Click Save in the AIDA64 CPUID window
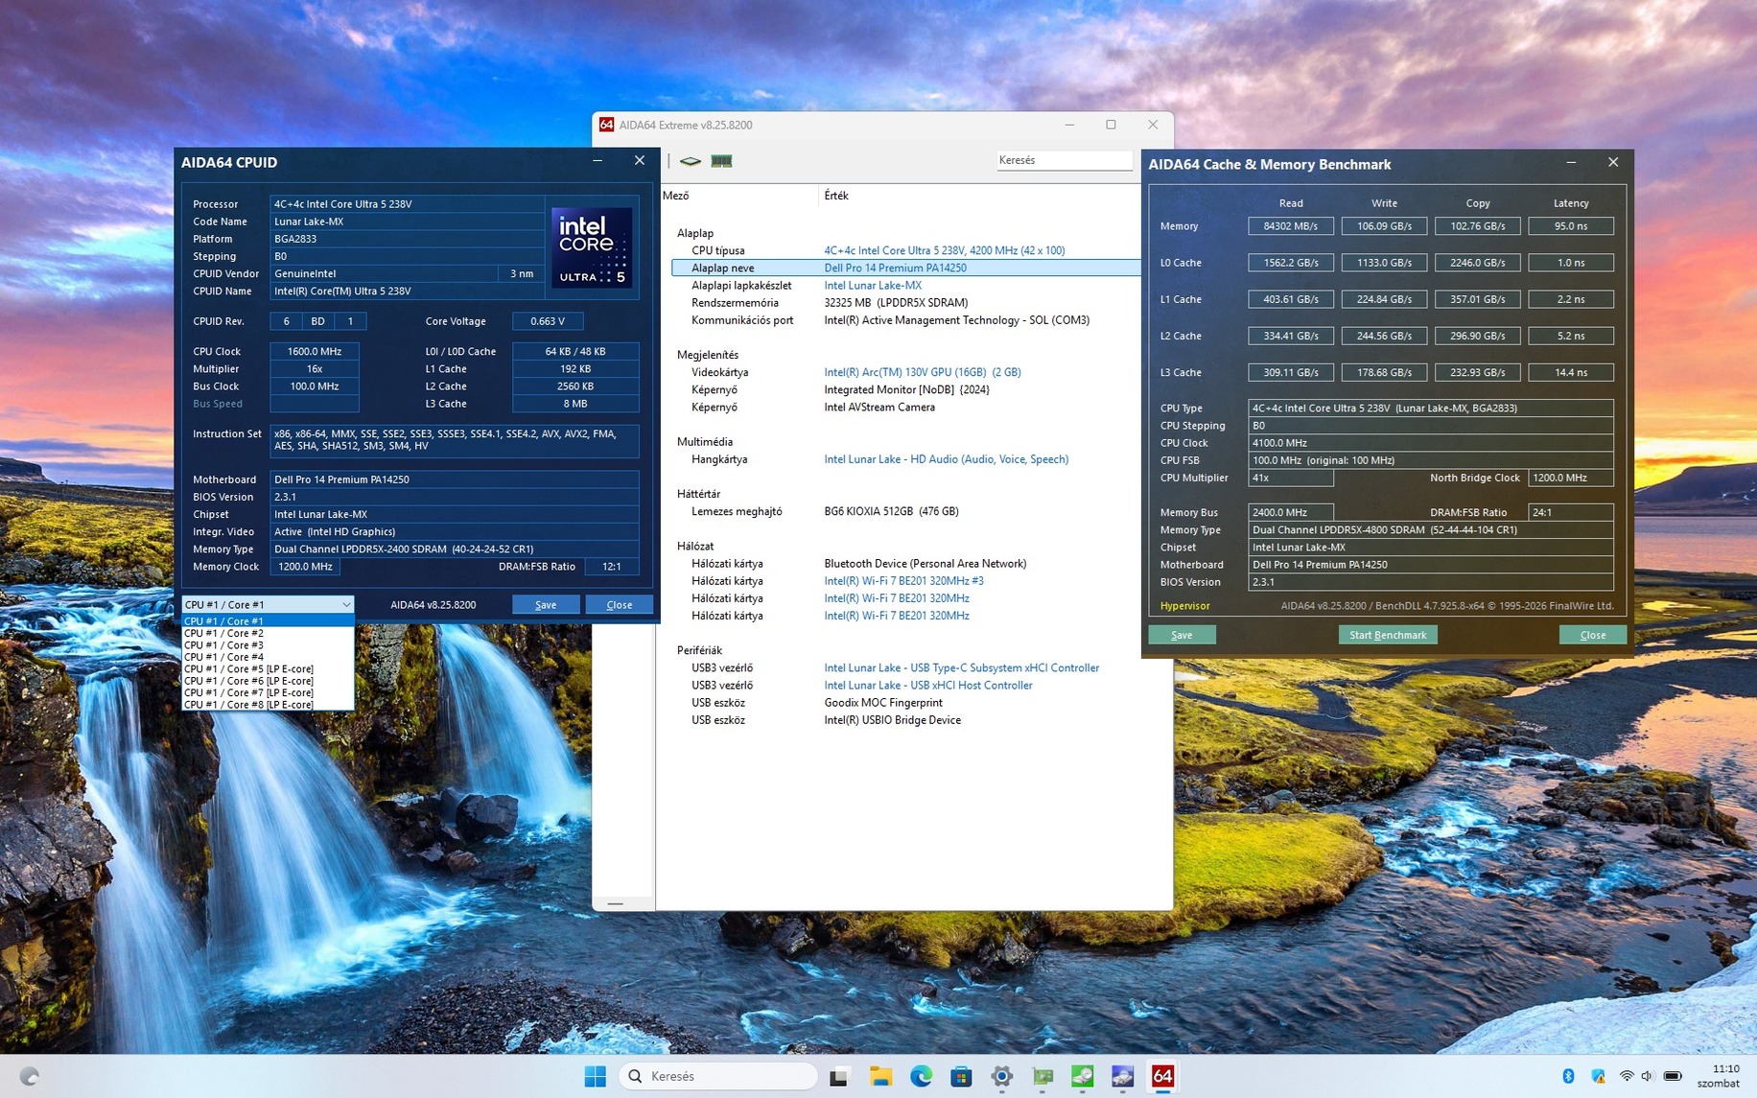Image resolution: width=1757 pixels, height=1098 pixels. [x=546, y=604]
